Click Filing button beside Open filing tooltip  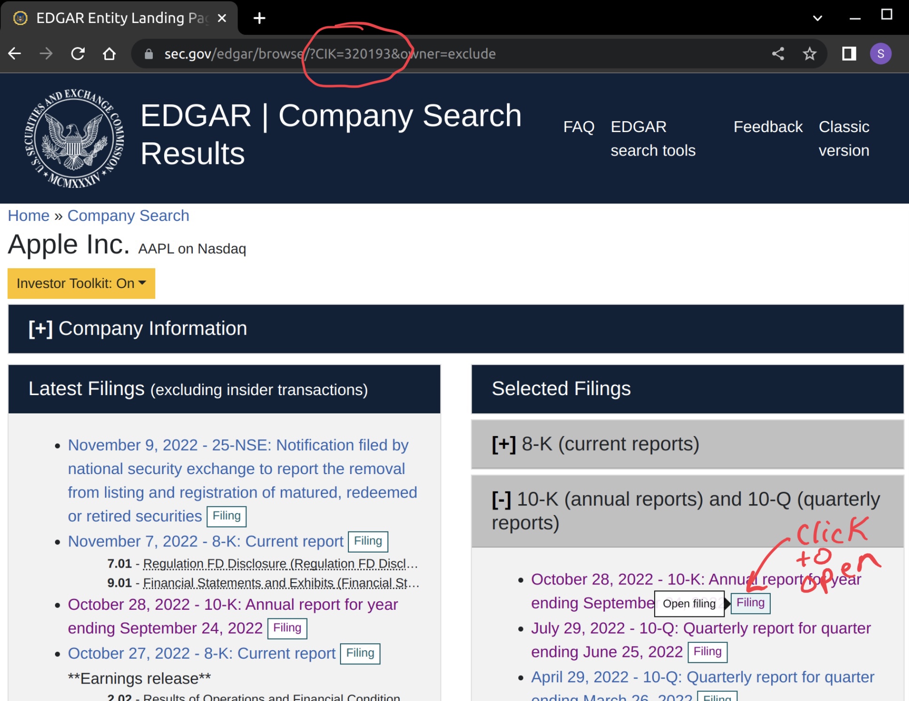pyautogui.click(x=751, y=603)
